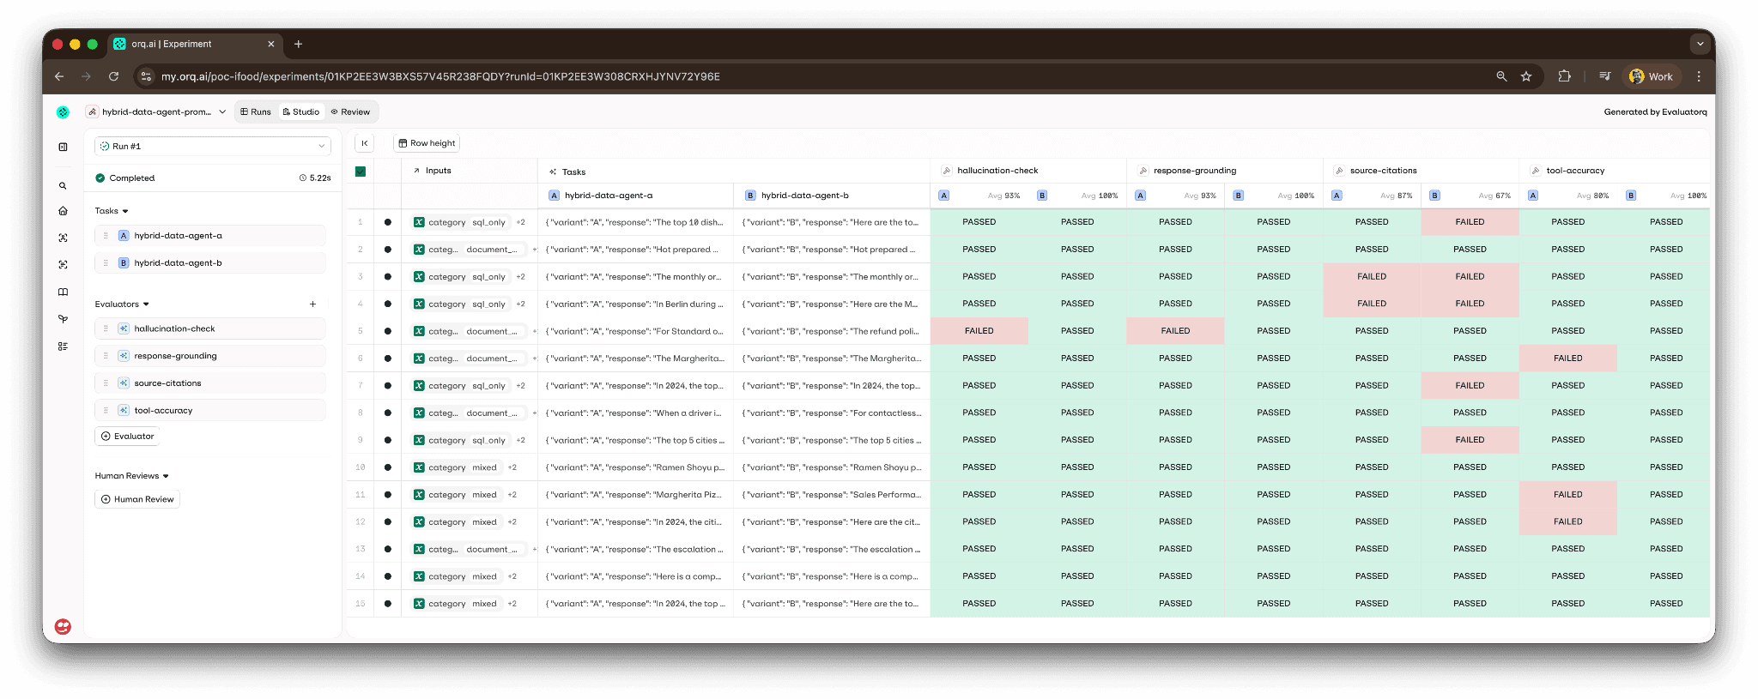This screenshot has width=1758, height=699.
Task: Open source-citations evaluator item
Action: point(210,383)
